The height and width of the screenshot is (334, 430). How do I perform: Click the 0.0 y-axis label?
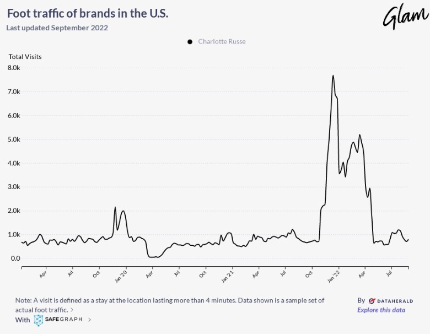[14, 258]
